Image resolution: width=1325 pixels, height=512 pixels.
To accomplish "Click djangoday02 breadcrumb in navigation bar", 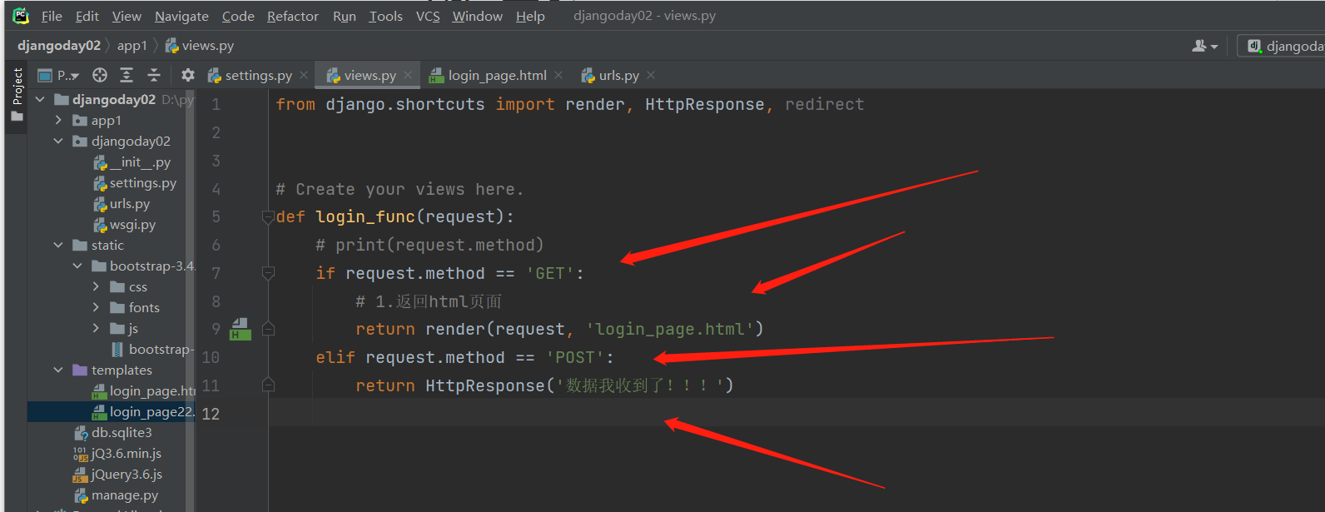I will point(59,46).
